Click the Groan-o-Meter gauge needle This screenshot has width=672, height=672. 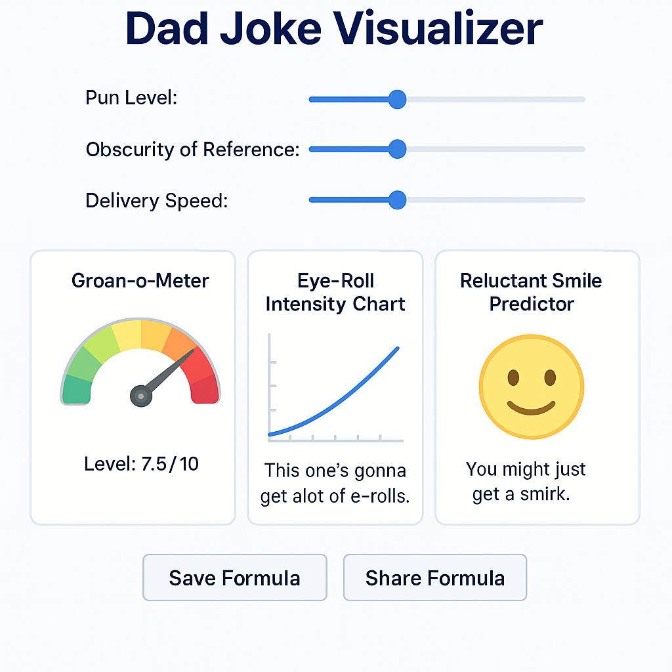tap(169, 373)
